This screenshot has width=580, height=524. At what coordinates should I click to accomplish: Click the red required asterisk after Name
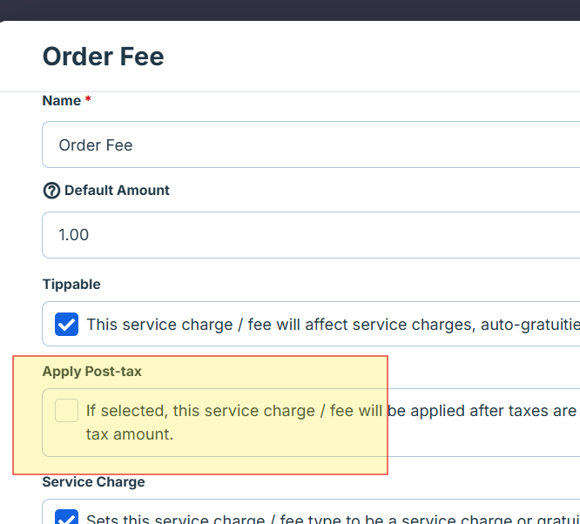click(88, 101)
